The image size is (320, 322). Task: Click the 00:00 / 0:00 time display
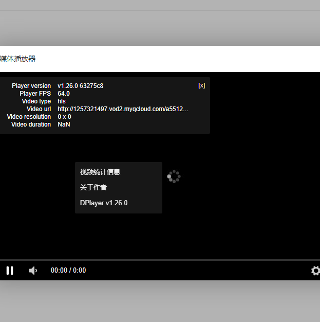click(x=68, y=271)
